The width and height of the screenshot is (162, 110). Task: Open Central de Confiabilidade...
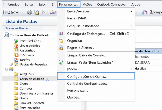pyautogui.click(x=96, y=84)
